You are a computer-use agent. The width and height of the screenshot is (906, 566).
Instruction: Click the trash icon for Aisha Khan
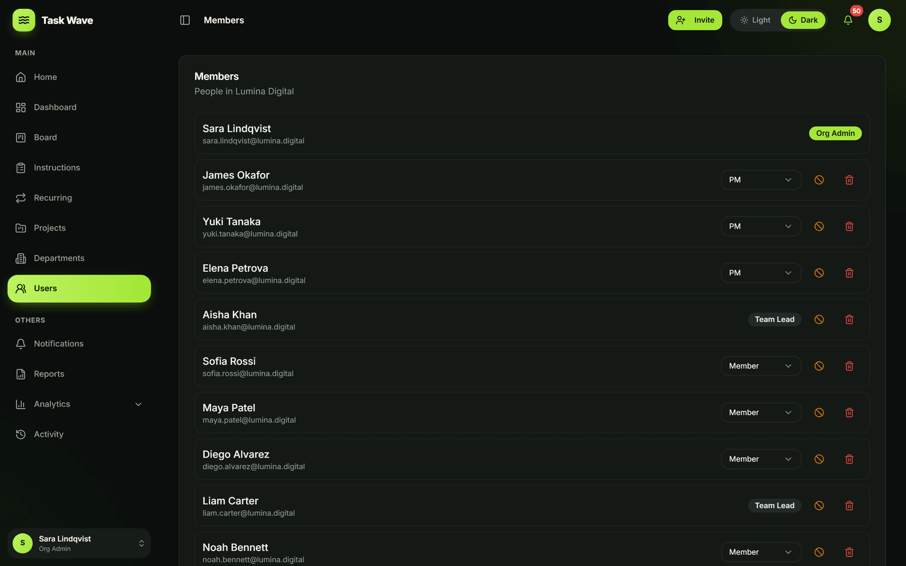pos(849,320)
